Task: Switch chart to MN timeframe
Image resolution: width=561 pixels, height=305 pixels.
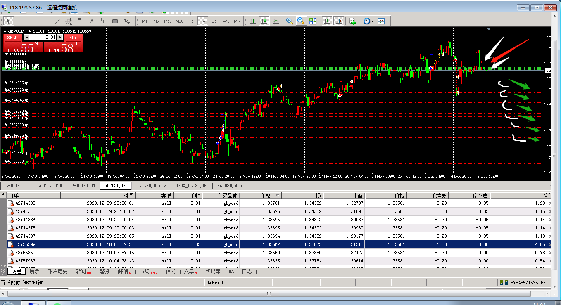Action: (237, 21)
